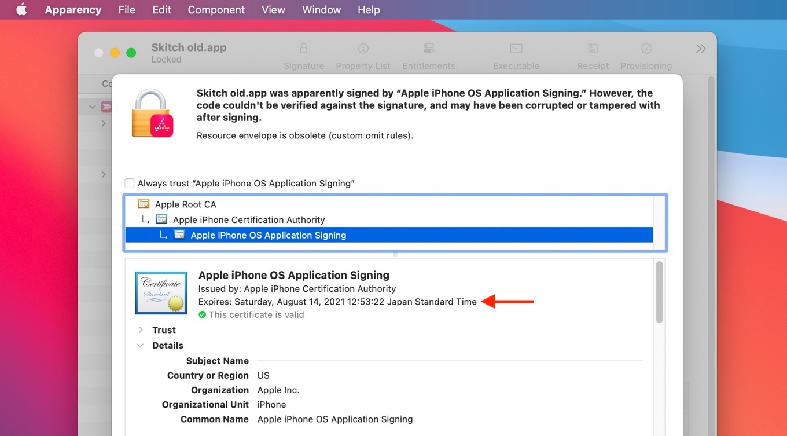Click 'Resource envelope is obsolete' message

pyautogui.click(x=305, y=136)
